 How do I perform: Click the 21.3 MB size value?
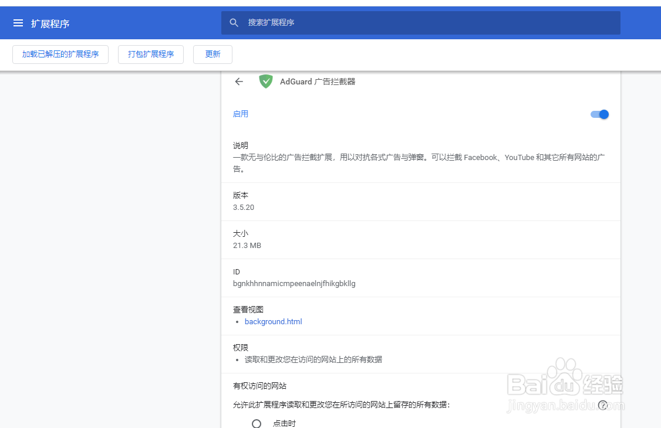click(x=247, y=245)
